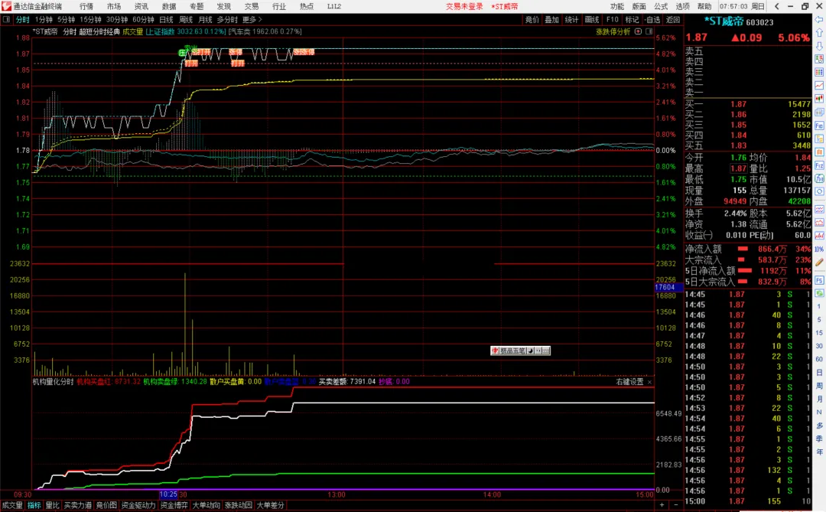Click the 画线 toolbar button
This screenshot has width=826, height=512.
(592, 19)
